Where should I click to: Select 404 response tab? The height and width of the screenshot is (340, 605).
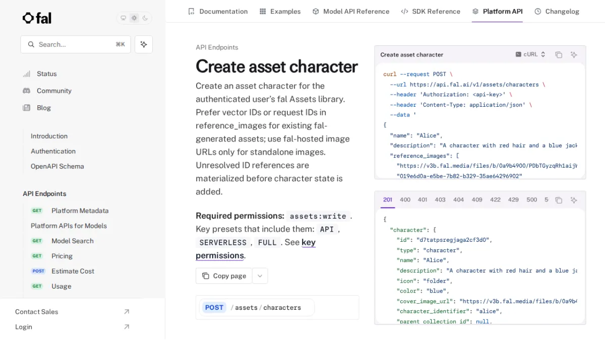click(x=458, y=200)
